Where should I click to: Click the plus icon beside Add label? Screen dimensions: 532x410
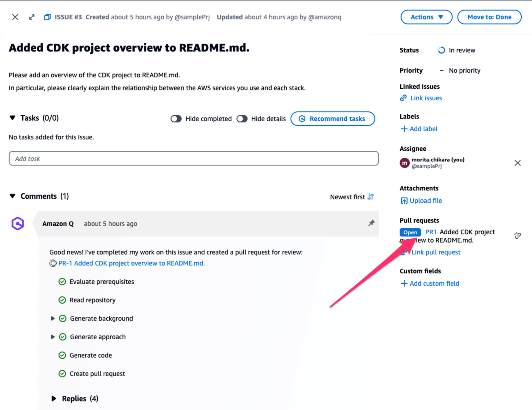[x=404, y=129]
